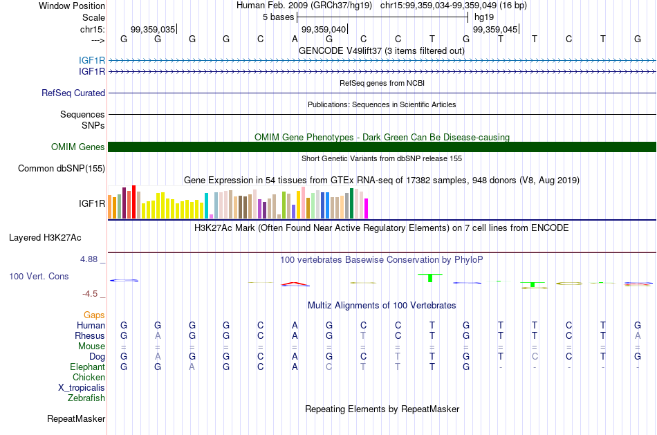Click the RepeatMasker track label
657x435 pixels.
click(76, 418)
